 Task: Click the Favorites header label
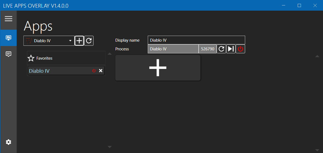44,58
